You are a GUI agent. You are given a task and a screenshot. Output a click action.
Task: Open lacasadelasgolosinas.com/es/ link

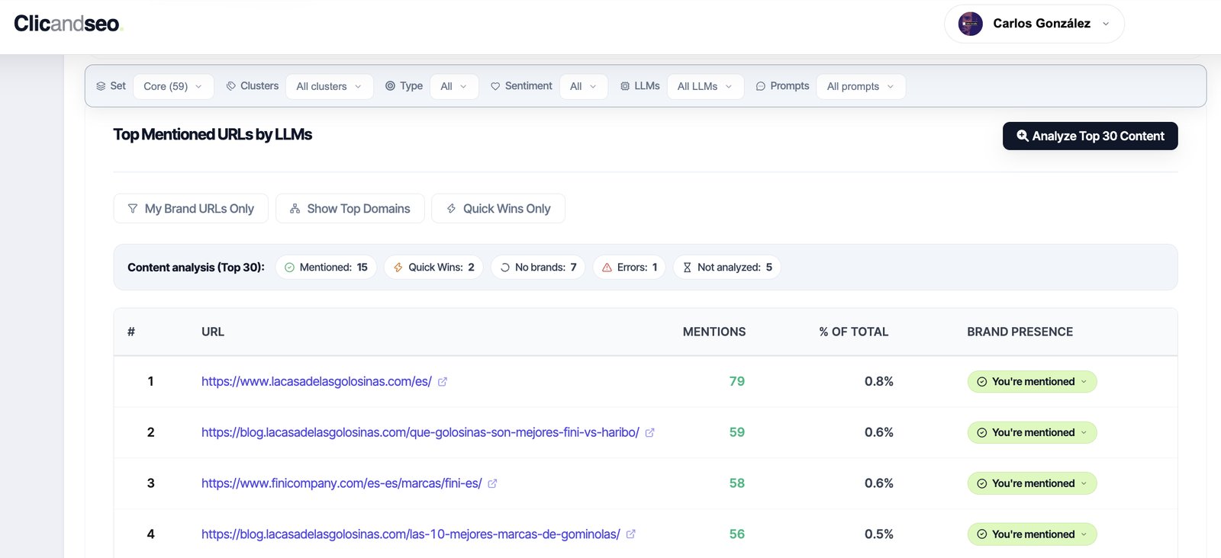(317, 381)
